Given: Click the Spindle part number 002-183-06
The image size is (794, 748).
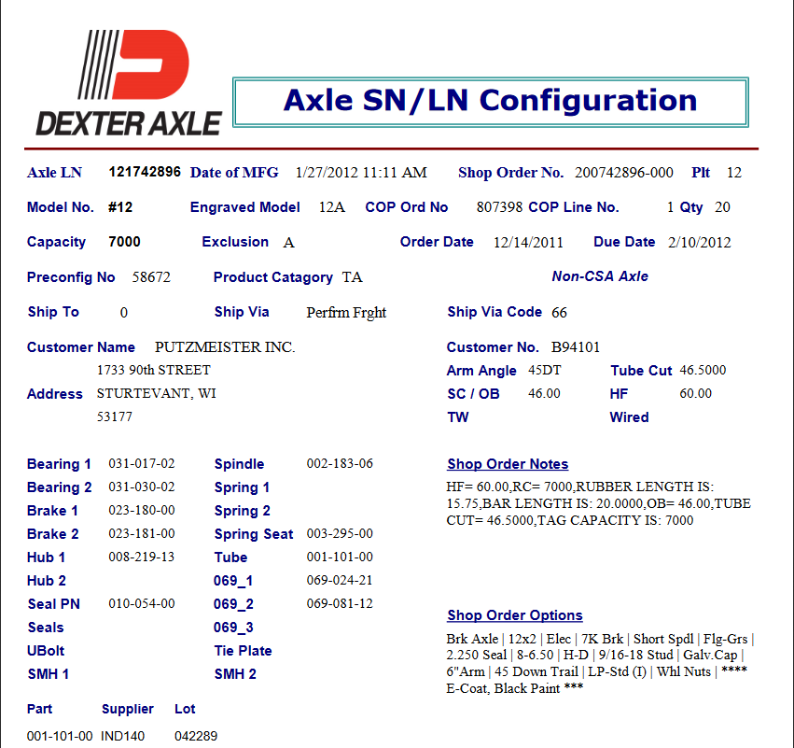Looking at the screenshot, I should coord(340,464).
